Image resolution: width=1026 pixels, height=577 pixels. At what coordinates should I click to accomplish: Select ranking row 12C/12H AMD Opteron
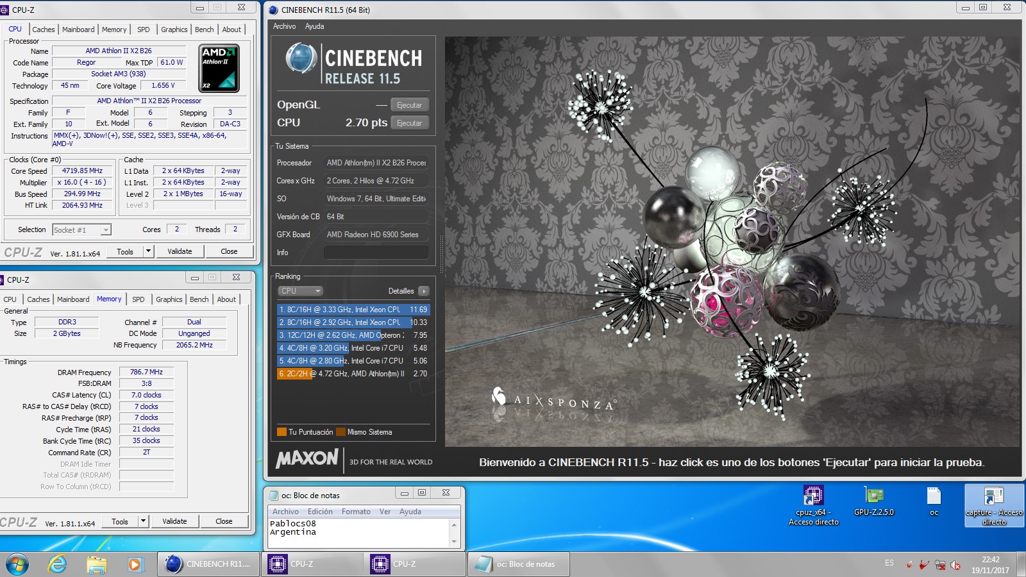353,335
